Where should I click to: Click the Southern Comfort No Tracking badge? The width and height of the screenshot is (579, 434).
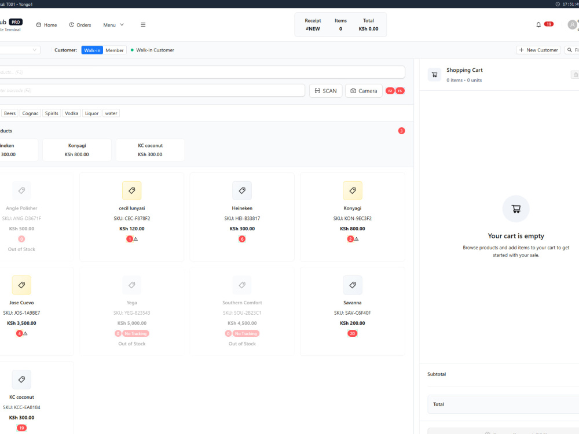(x=246, y=334)
